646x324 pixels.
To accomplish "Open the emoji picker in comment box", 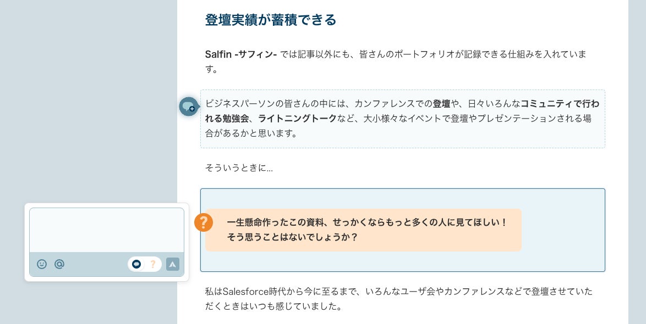I will point(42,264).
